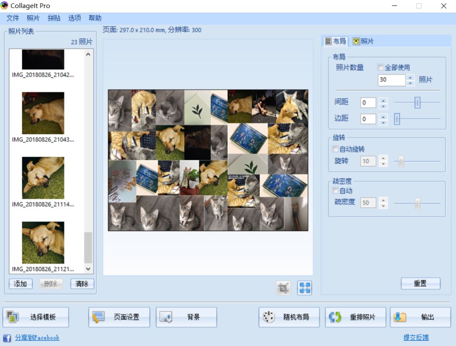The height and width of the screenshot is (346, 456).
Task: Click the up arrow of the 间距 spinner
Action: tap(383, 100)
